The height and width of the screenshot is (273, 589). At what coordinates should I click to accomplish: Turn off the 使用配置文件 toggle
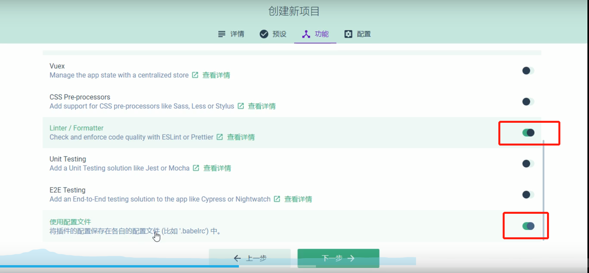coord(528,226)
